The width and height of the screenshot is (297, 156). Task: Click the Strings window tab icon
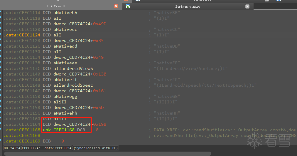(x=128, y=6)
